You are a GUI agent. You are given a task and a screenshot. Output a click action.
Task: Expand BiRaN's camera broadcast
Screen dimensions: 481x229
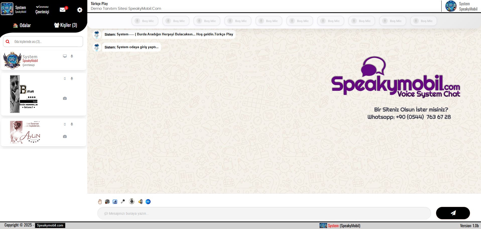click(65, 98)
